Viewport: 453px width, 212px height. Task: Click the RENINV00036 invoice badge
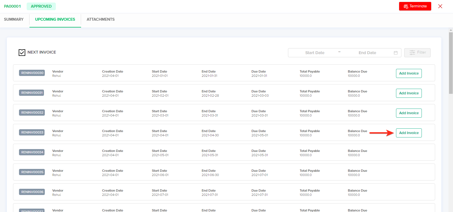[32, 192]
